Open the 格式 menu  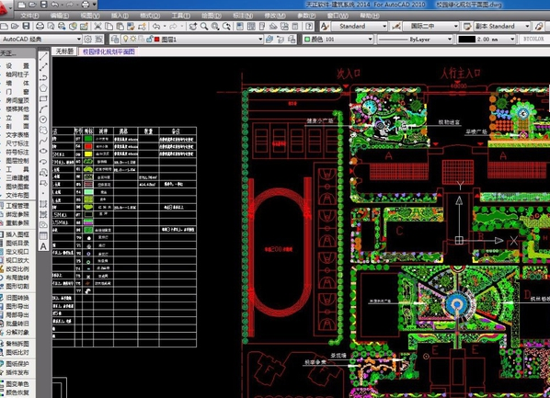click(150, 16)
